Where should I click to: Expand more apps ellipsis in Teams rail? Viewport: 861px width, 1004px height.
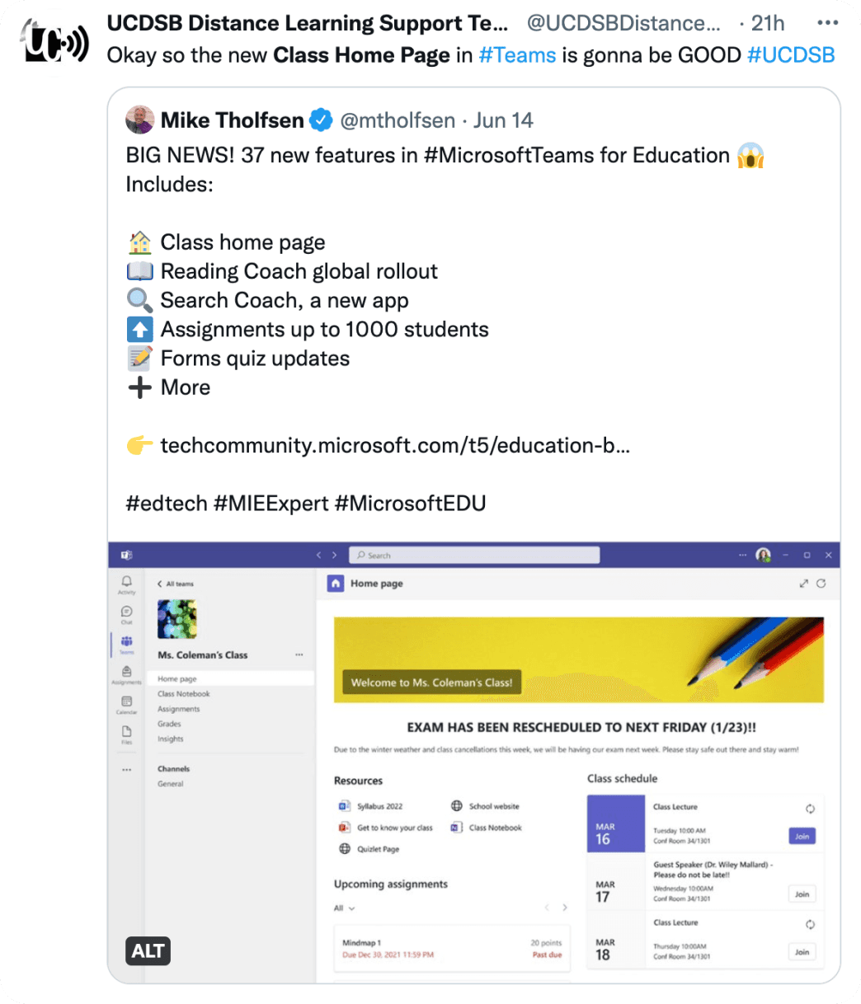click(x=126, y=769)
